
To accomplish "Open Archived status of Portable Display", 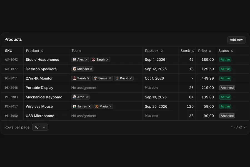I will (227, 88).
